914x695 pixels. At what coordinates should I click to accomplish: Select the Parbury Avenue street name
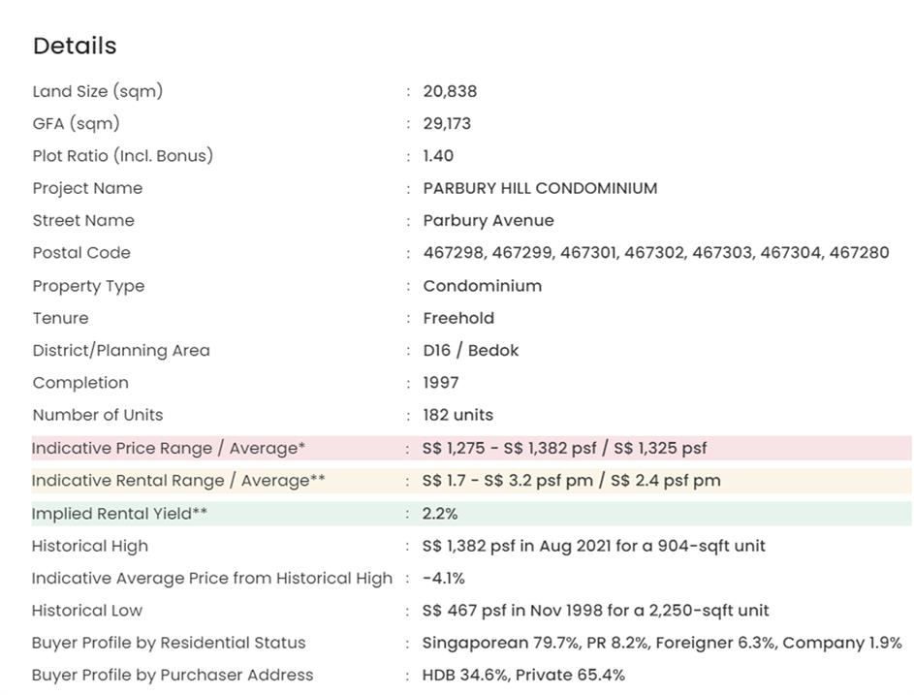[x=489, y=220]
